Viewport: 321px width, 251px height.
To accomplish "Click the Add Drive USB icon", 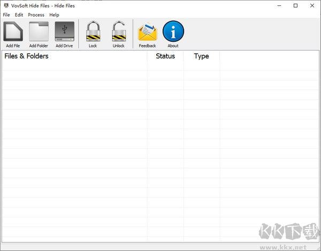I will pos(65,32).
